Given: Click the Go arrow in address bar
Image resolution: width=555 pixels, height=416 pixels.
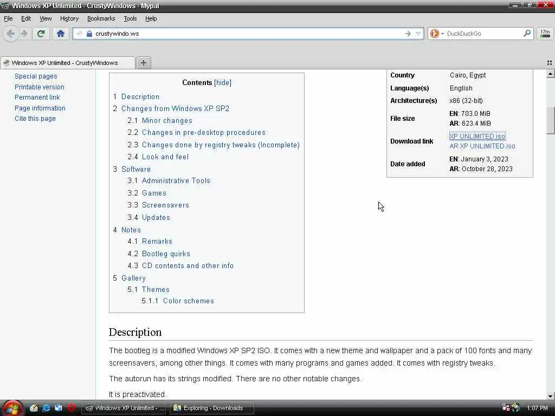Looking at the screenshot, I should tap(408, 34).
